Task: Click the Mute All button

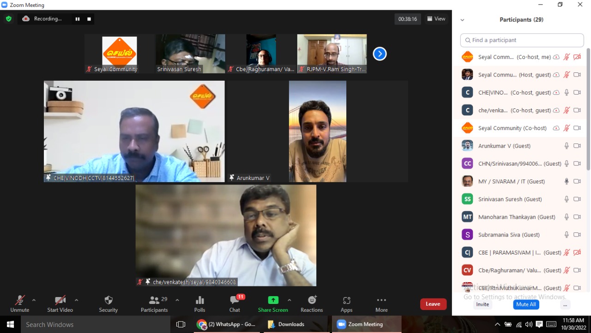Action: [x=526, y=304]
